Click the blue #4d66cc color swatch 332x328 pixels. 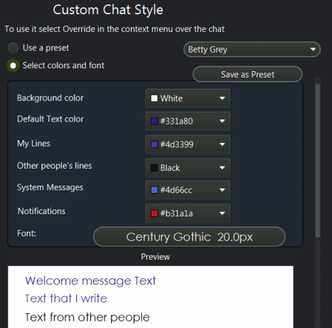point(154,190)
